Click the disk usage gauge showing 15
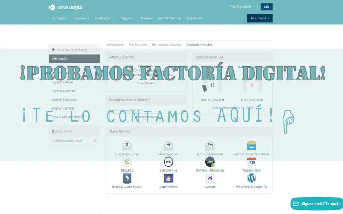The image size is (343, 214). tap(212, 86)
